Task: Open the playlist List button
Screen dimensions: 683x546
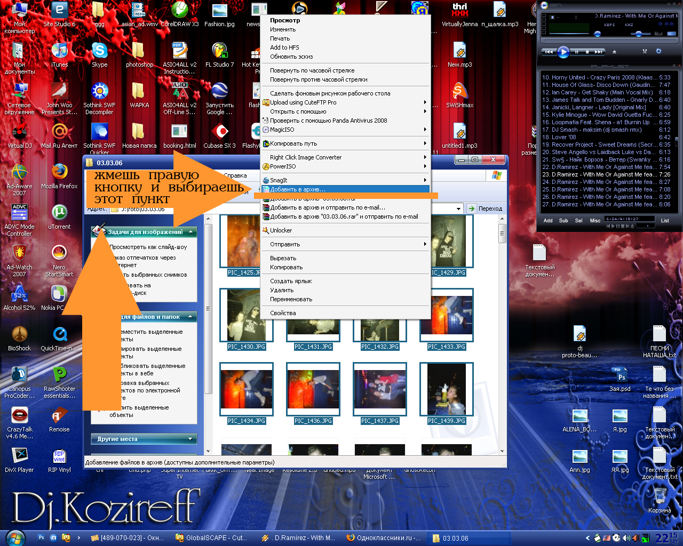Action: 665,220
